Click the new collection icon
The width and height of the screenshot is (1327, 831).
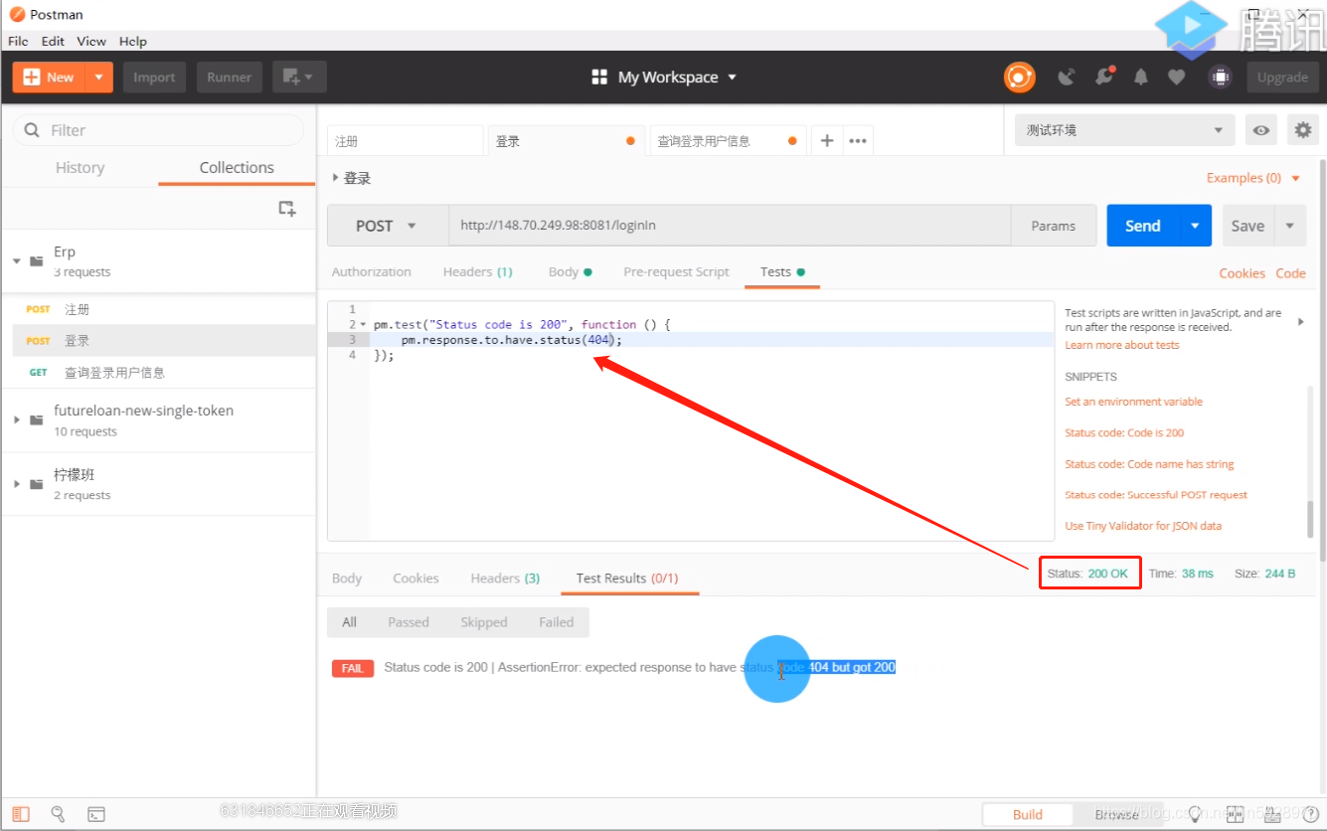(287, 209)
